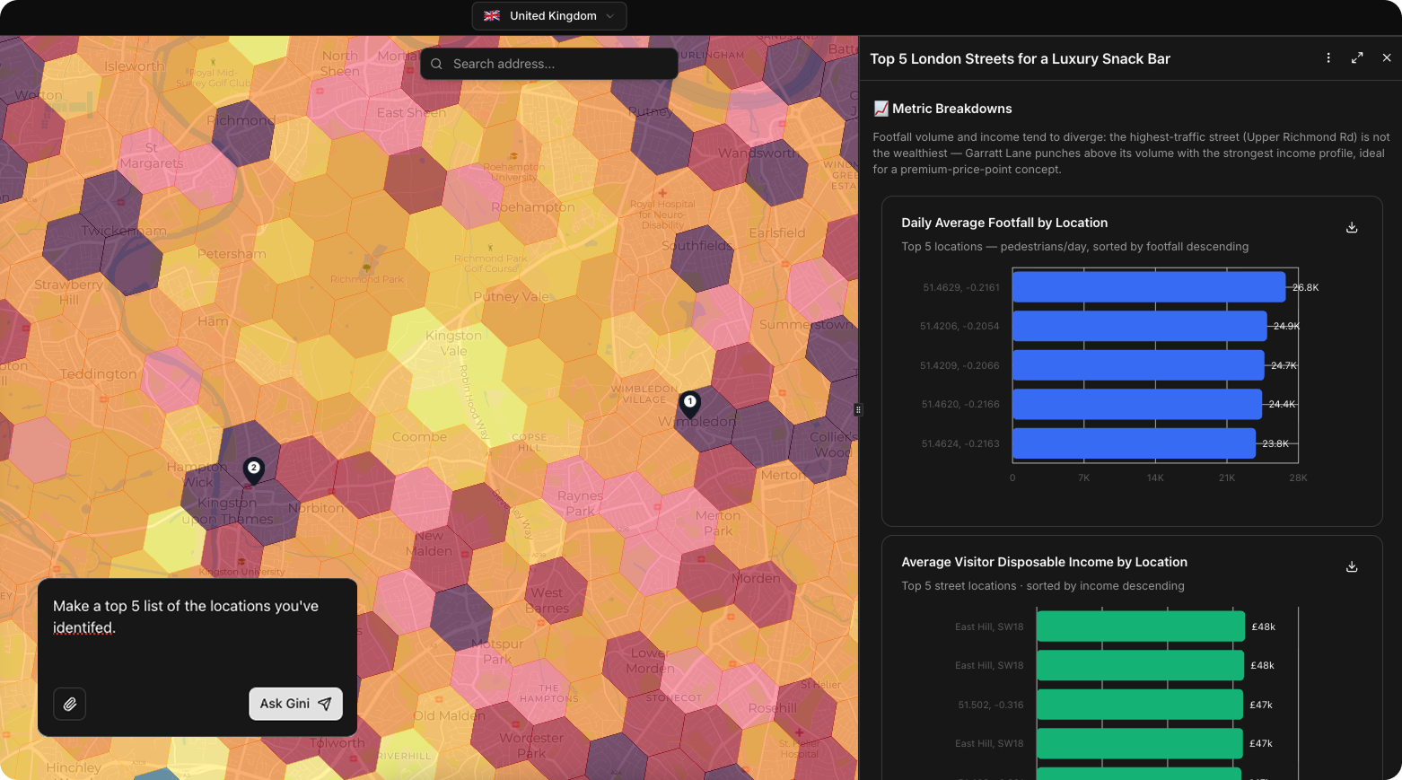Viewport: 1402px width, 780px height.
Task: Click the Roehampton label on the map
Action: click(533, 206)
